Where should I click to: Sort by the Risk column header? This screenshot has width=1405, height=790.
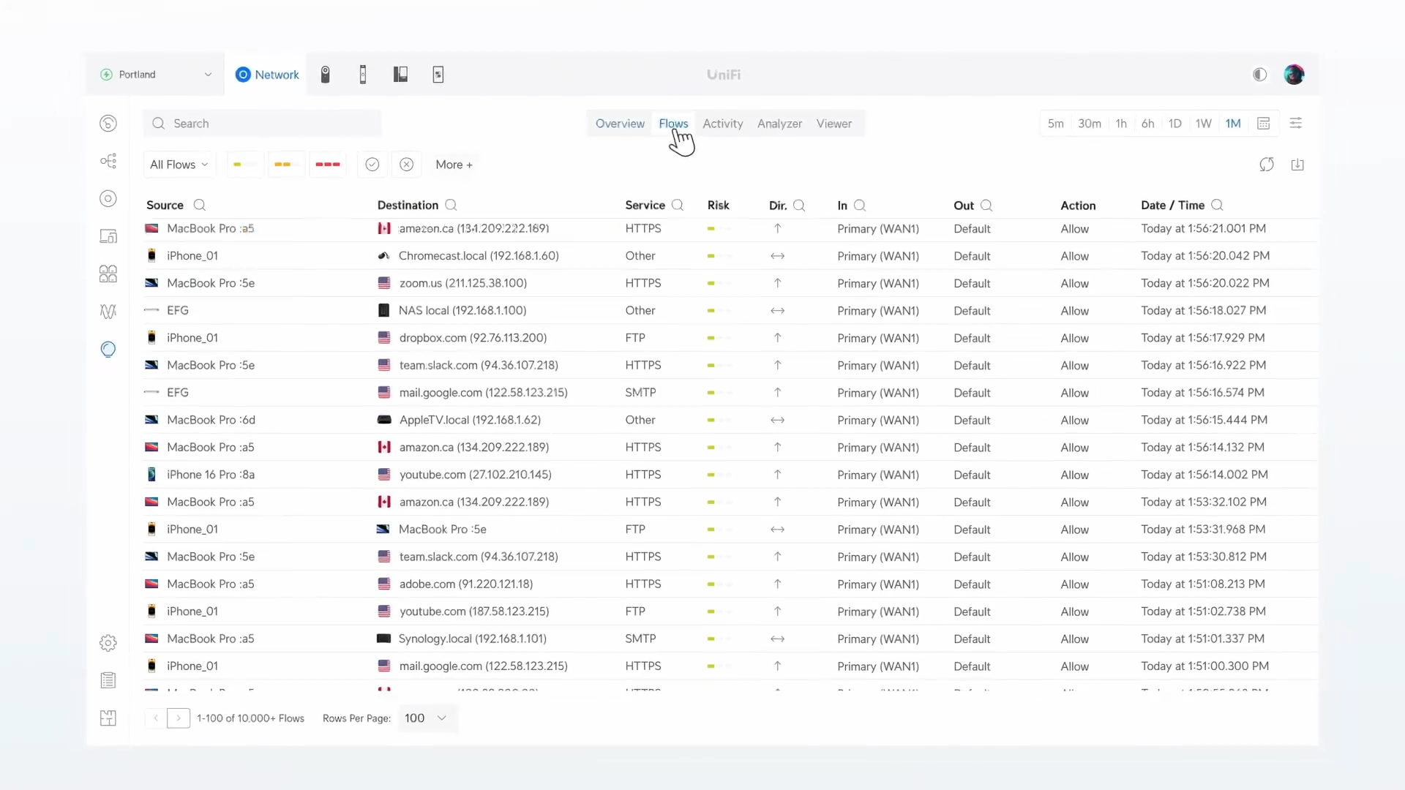pos(718,206)
